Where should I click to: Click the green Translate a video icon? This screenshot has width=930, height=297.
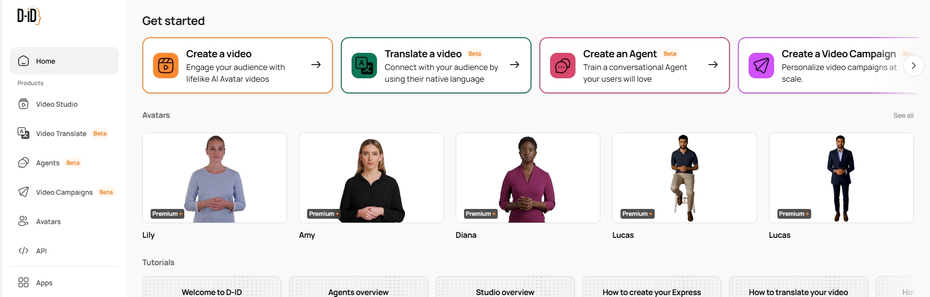tap(364, 66)
